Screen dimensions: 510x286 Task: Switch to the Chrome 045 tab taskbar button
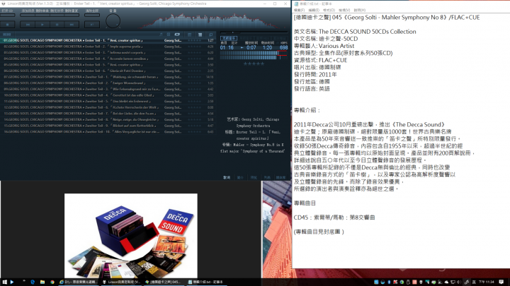164,282
